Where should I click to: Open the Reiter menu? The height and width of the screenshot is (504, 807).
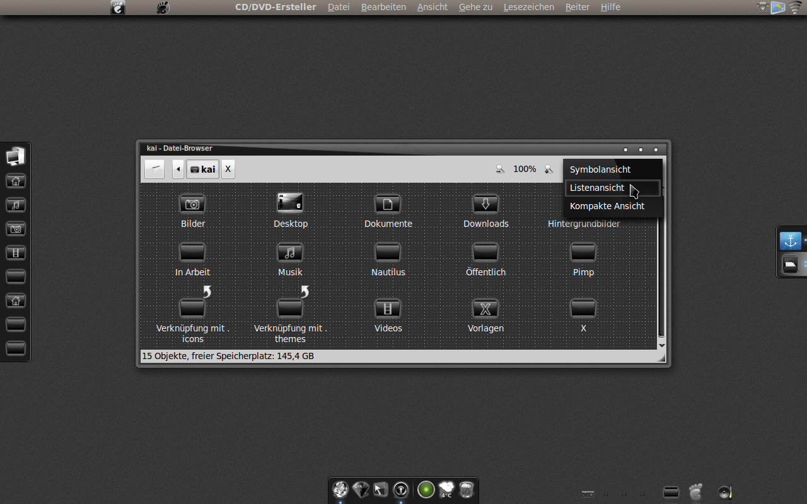(x=578, y=7)
